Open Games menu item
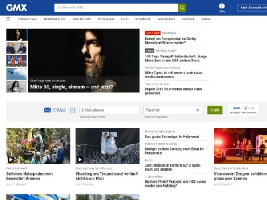Screen dimensions: 267x200 [206, 19]
